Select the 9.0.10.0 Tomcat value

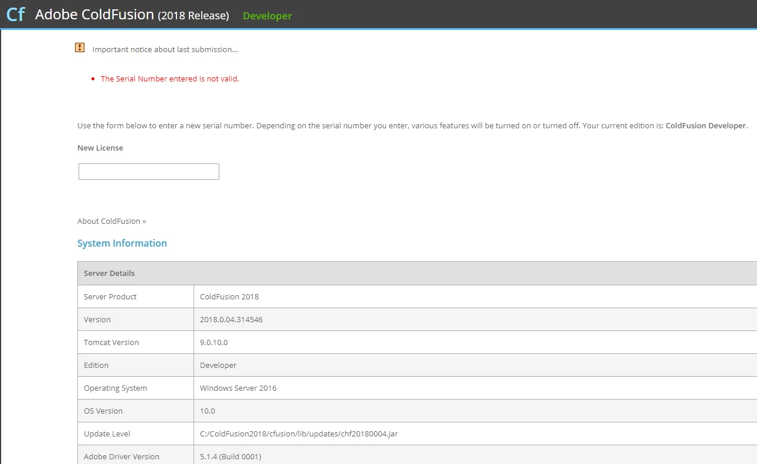coord(214,342)
